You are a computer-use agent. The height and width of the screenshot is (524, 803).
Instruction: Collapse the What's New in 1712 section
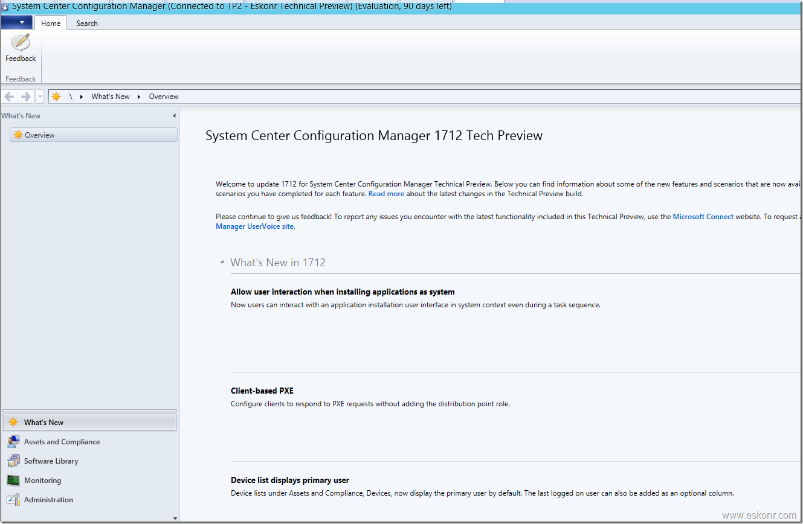(221, 262)
